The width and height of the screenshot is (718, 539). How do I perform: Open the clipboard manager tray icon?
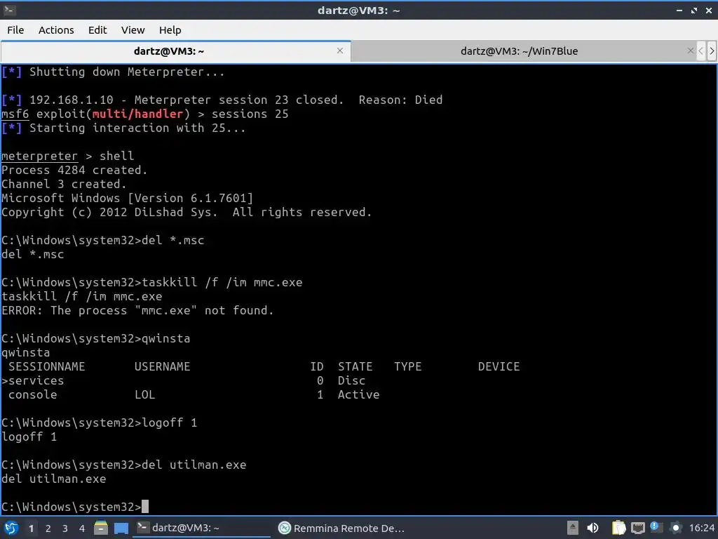click(618, 528)
